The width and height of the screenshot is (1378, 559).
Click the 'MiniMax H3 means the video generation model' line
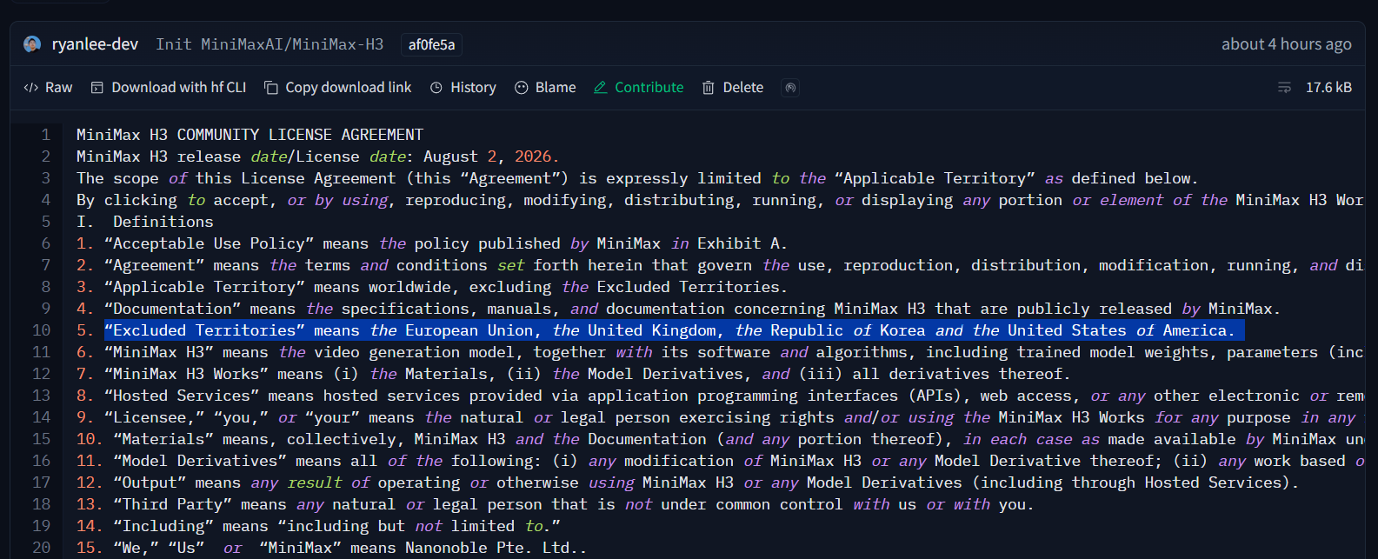coord(720,352)
